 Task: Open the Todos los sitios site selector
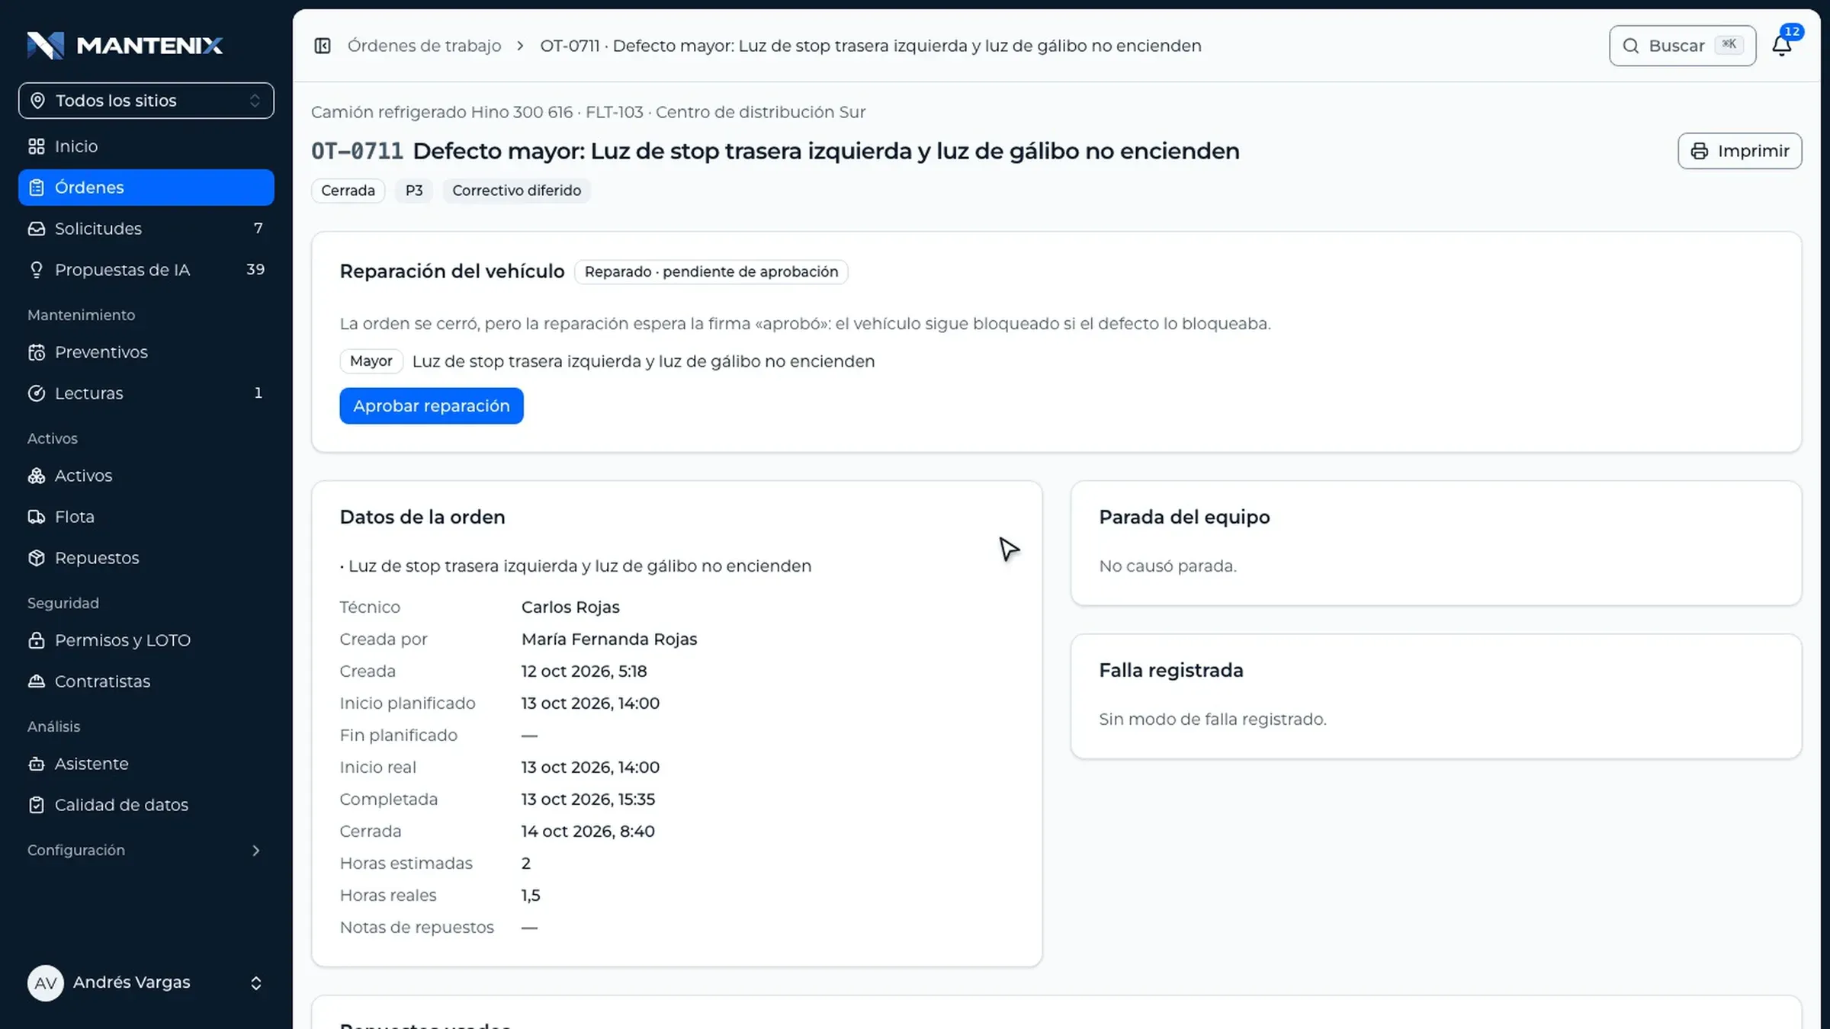(x=146, y=101)
